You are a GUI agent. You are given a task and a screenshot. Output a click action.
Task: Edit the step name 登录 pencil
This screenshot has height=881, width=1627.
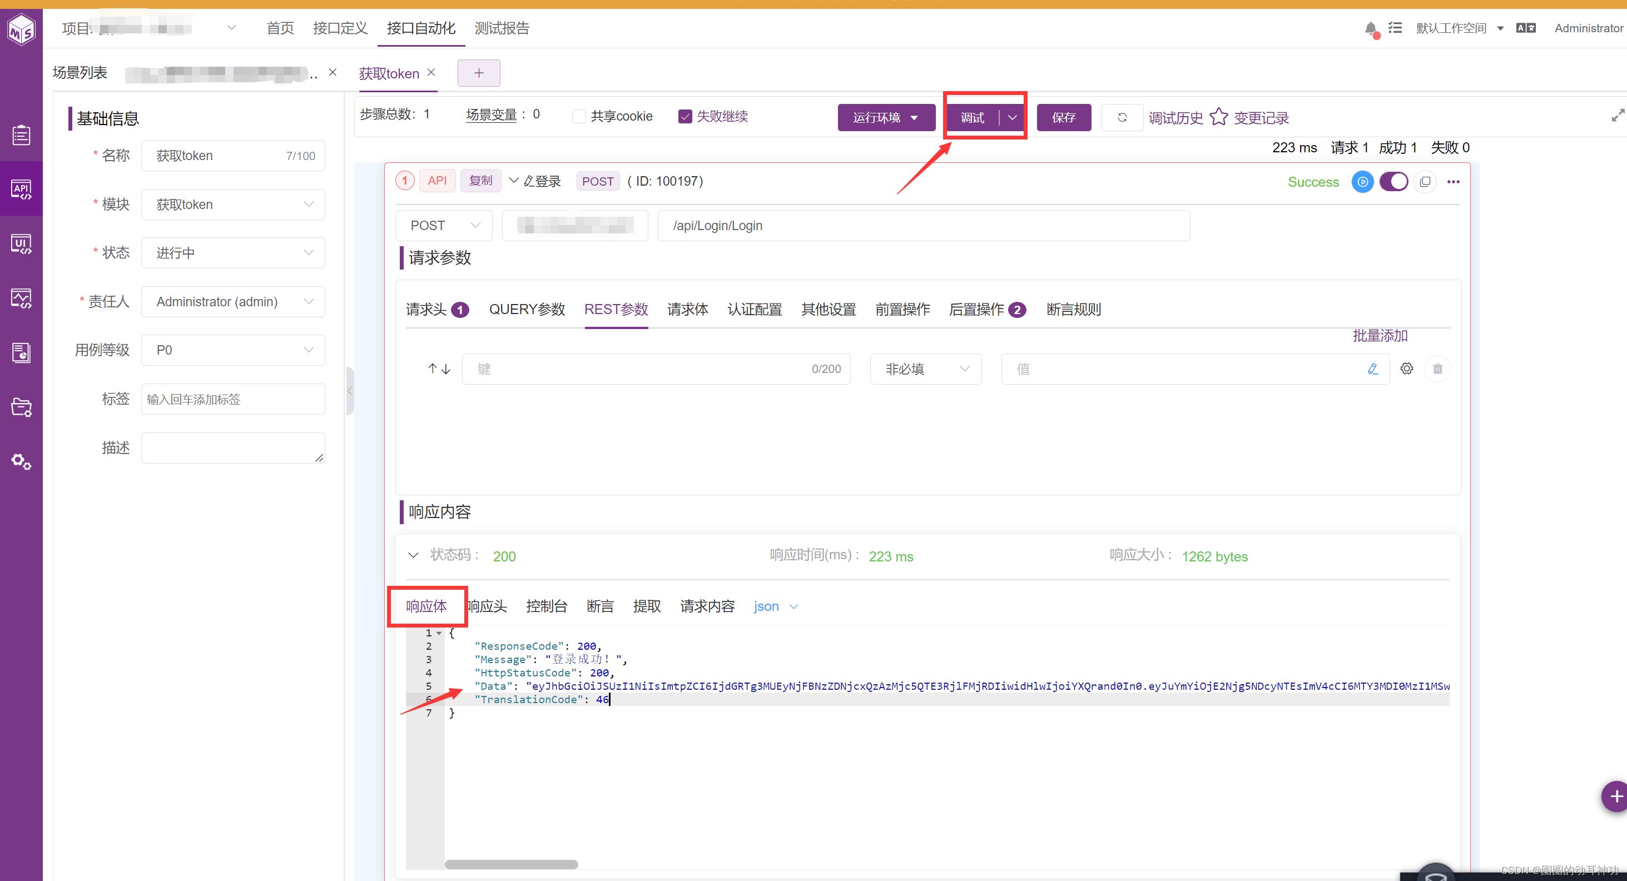[529, 182]
